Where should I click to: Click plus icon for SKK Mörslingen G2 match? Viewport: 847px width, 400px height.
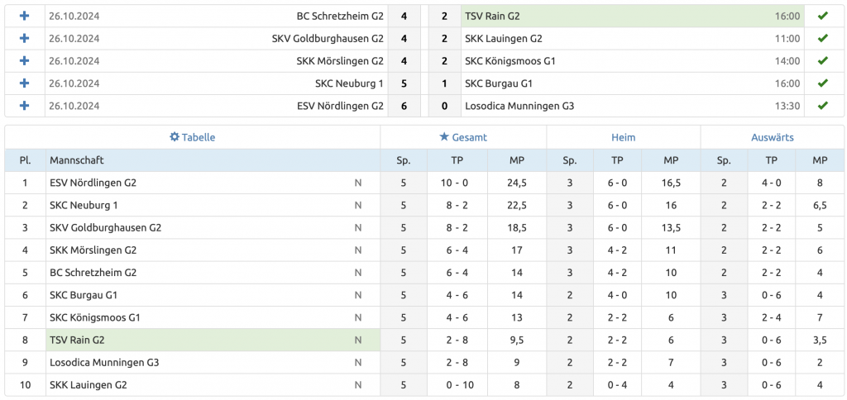[24, 60]
